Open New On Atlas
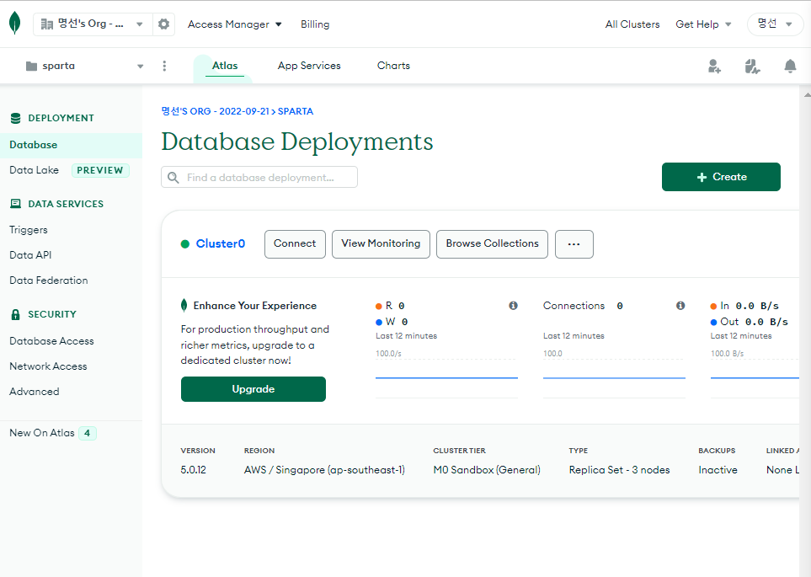 click(x=42, y=433)
